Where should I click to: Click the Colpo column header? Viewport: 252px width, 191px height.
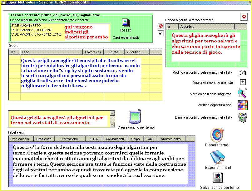click(x=136, y=139)
